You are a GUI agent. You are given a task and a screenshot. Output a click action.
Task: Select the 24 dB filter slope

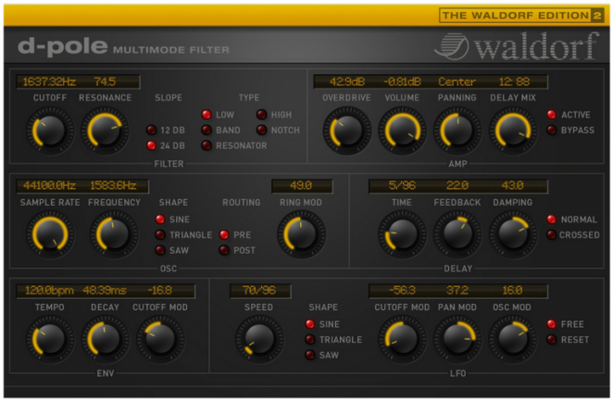point(152,145)
